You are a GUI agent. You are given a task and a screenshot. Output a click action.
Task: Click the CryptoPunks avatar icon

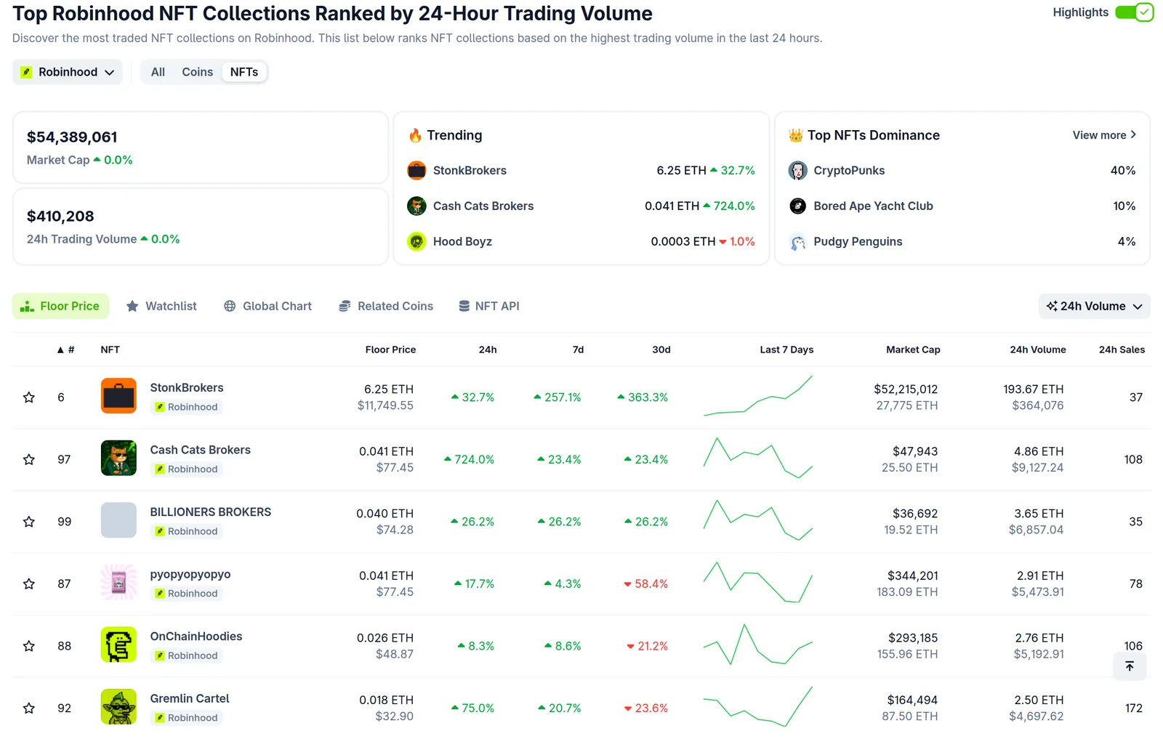tap(797, 171)
